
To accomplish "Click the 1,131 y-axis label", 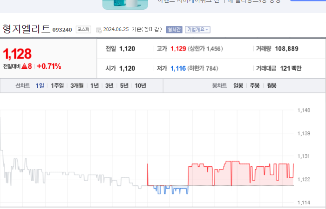I will click(x=304, y=157).
